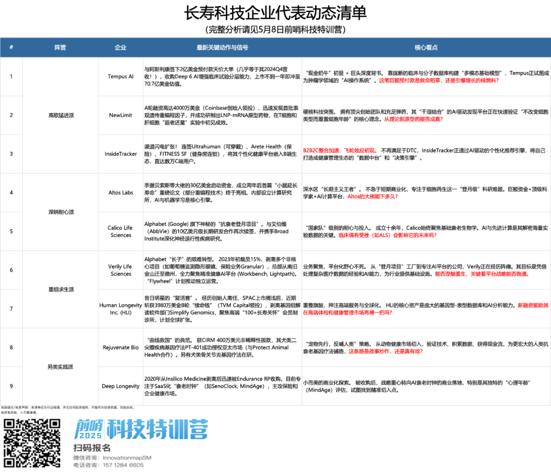Click the Tempus AI 2亿美金预付款 action text
The height and width of the screenshot is (475, 551).
(222, 76)
